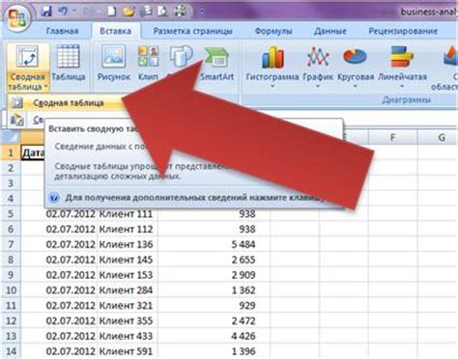This screenshot has height=359, width=458.
Task: Insert a Рисунок picture
Action: 114,64
